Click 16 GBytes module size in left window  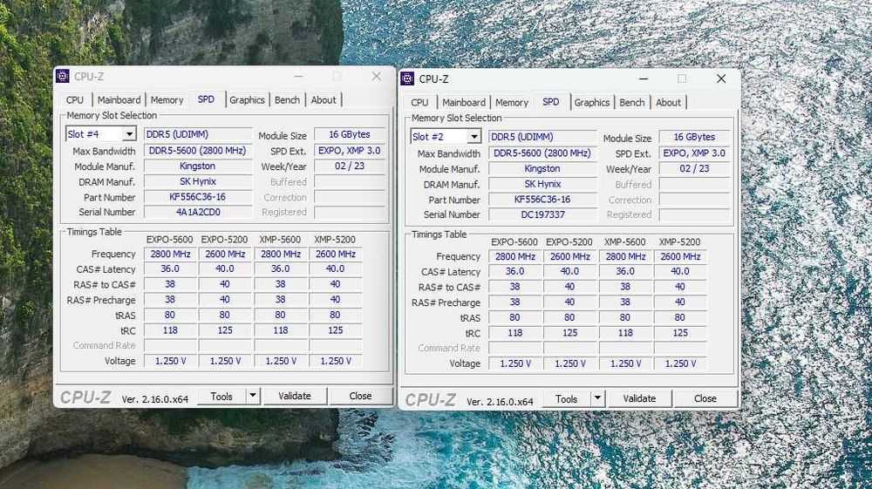point(350,134)
